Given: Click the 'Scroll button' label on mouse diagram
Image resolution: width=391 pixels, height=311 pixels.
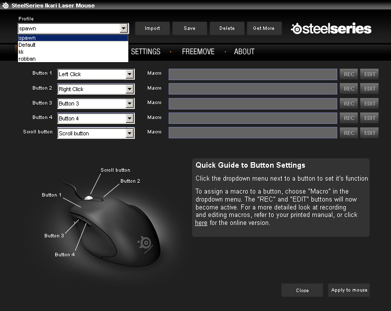Looking at the screenshot, I should [x=115, y=170].
